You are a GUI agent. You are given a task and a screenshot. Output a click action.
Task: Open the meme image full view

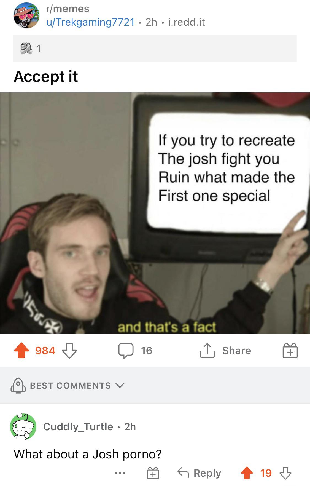(x=155, y=213)
